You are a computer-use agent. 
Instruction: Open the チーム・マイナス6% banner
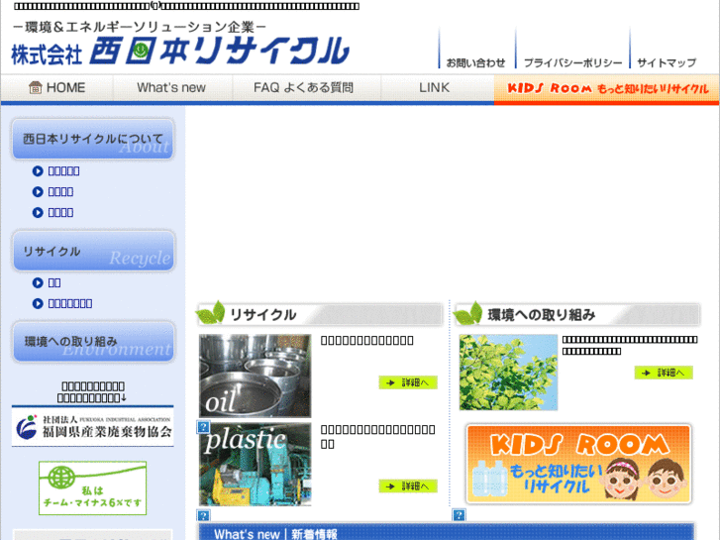point(93,488)
